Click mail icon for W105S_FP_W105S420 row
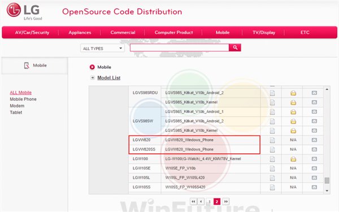339x212 pixels. click(x=314, y=187)
